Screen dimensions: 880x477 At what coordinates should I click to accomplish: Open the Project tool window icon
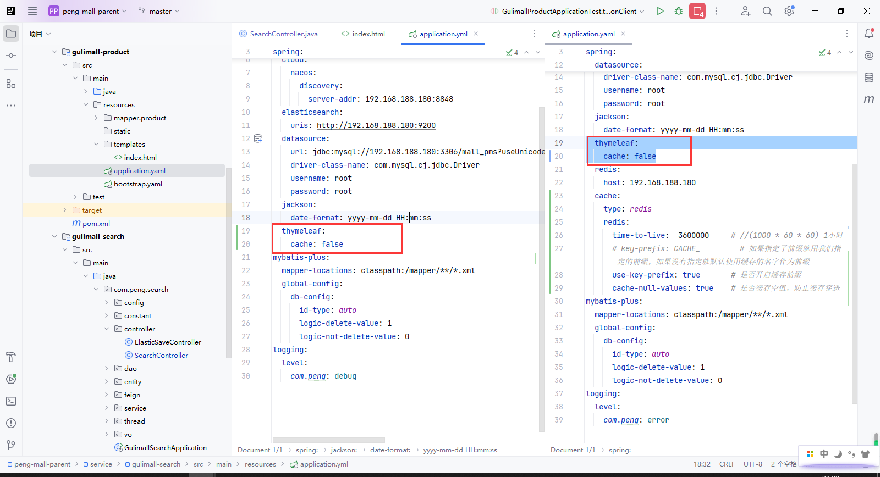(x=11, y=34)
